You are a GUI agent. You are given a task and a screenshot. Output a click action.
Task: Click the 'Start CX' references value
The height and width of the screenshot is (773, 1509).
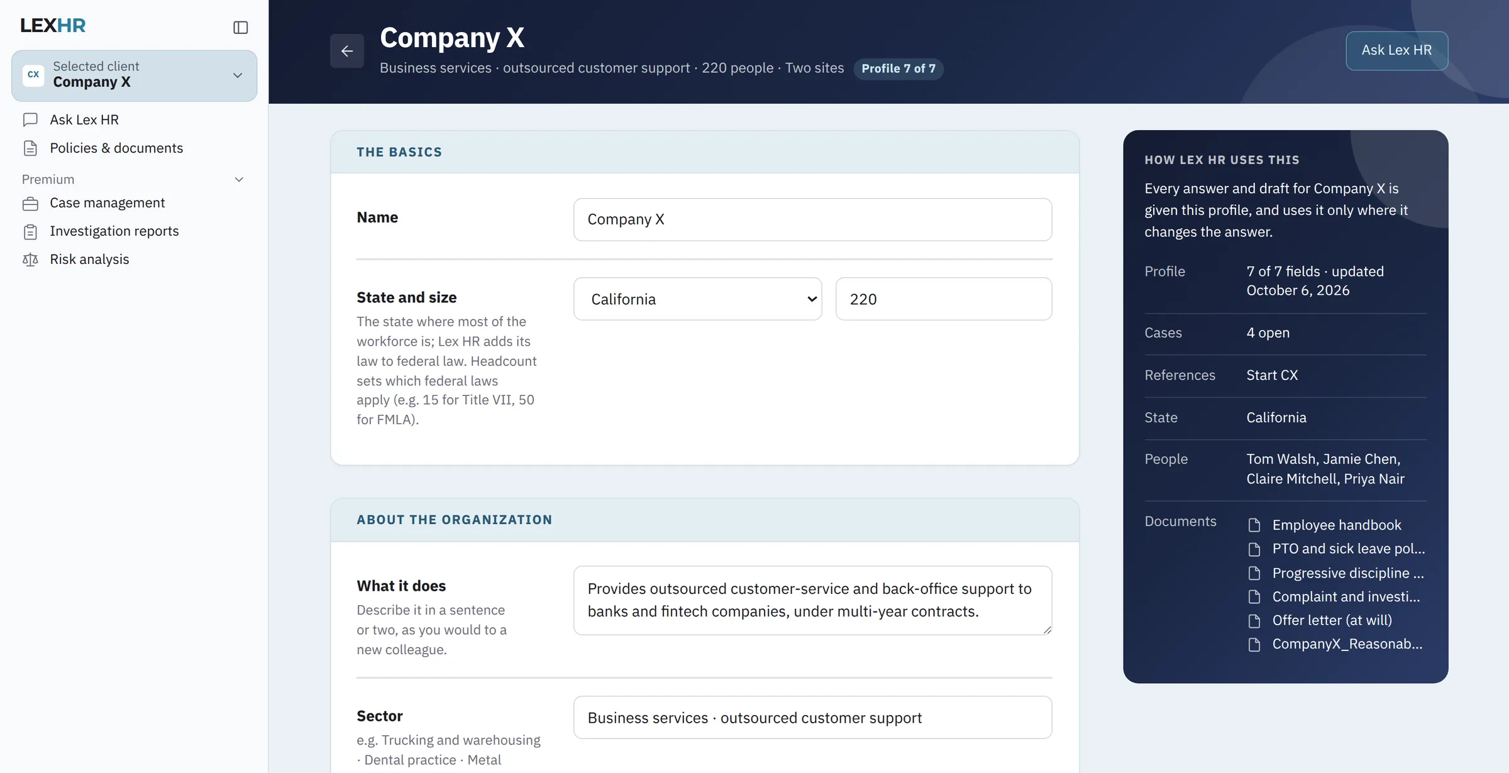click(x=1272, y=375)
